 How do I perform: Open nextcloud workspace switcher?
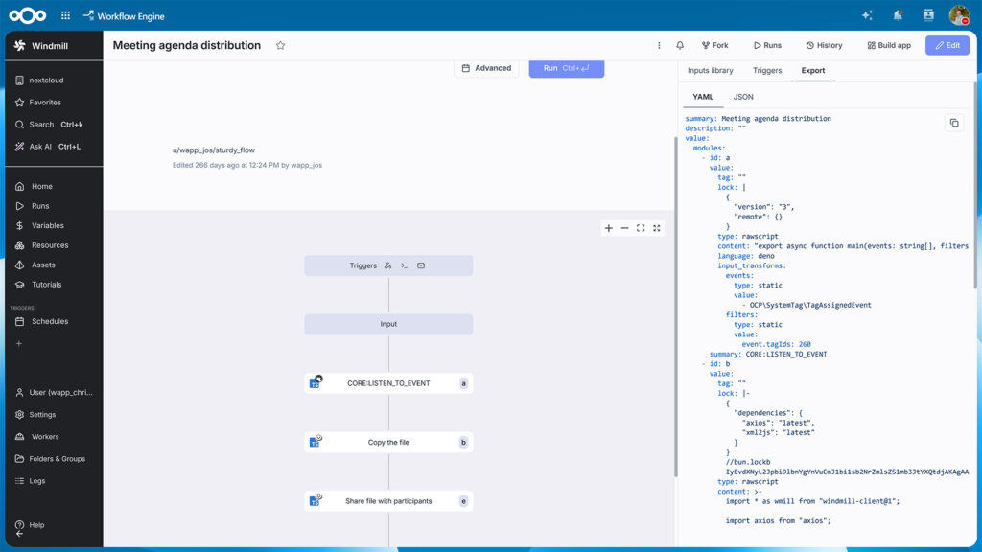point(54,80)
